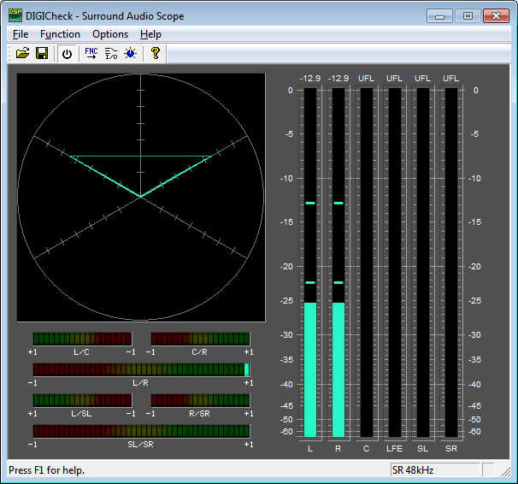This screenshot has width=518, height=484.
Task: Click the SL channel level meter
Action: click(423, 263)
